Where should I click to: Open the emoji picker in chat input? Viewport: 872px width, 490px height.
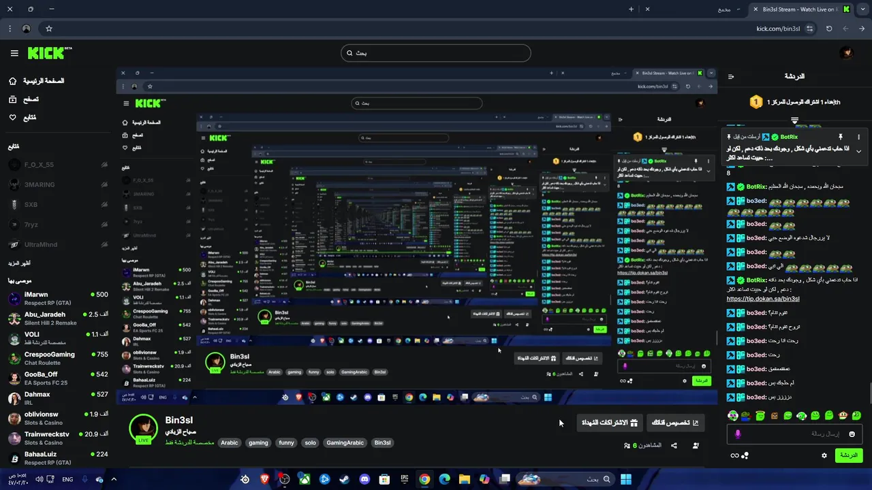852,434
